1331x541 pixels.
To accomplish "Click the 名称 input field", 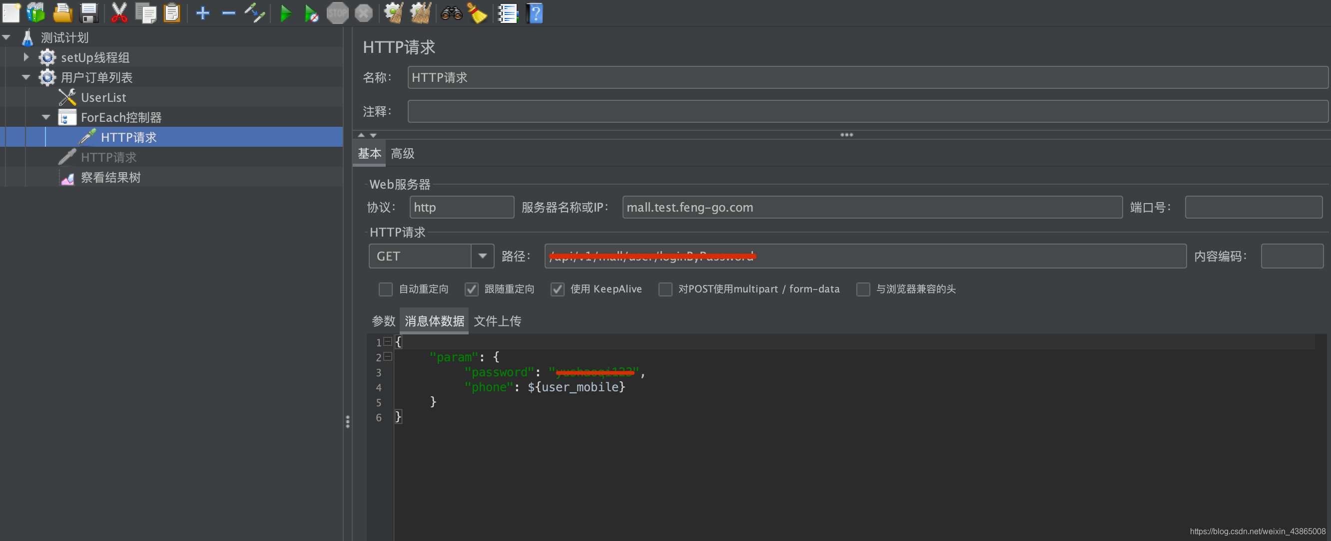I will 867,77.
